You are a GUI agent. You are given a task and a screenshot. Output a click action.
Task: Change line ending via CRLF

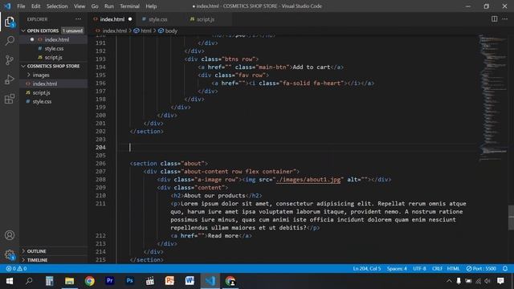[437, 268]
